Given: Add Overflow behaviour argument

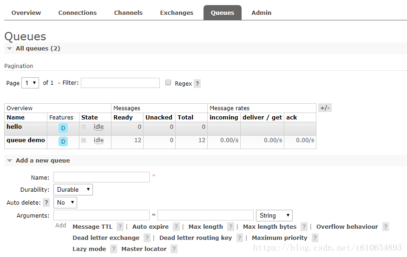Looking at the screenshot, I should (347, 227).
